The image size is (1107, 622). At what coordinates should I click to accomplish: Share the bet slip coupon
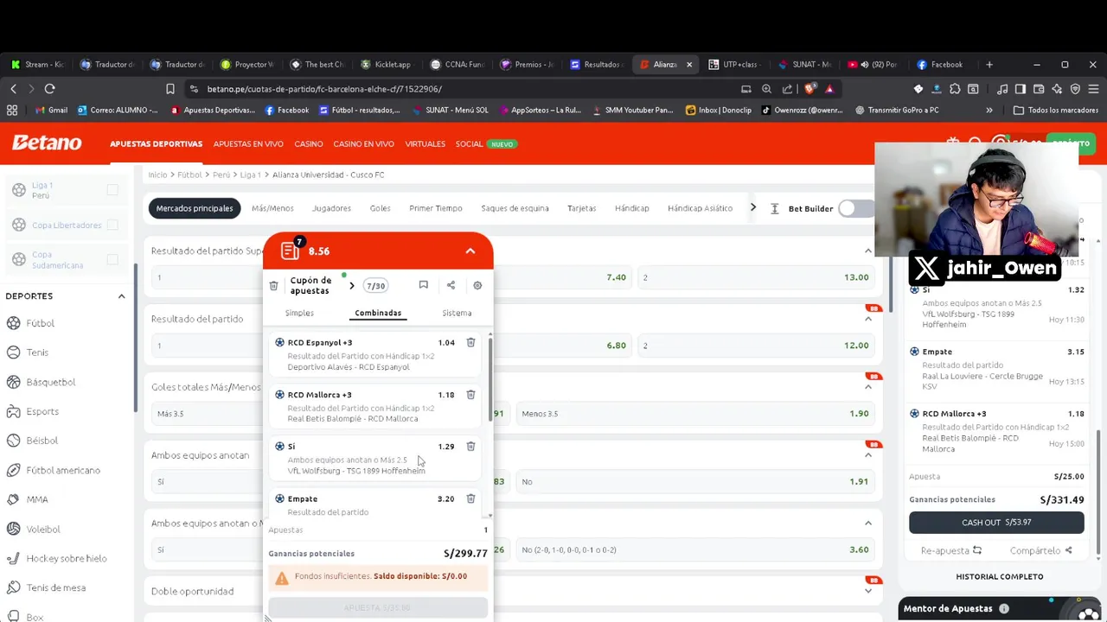point(451,285)
